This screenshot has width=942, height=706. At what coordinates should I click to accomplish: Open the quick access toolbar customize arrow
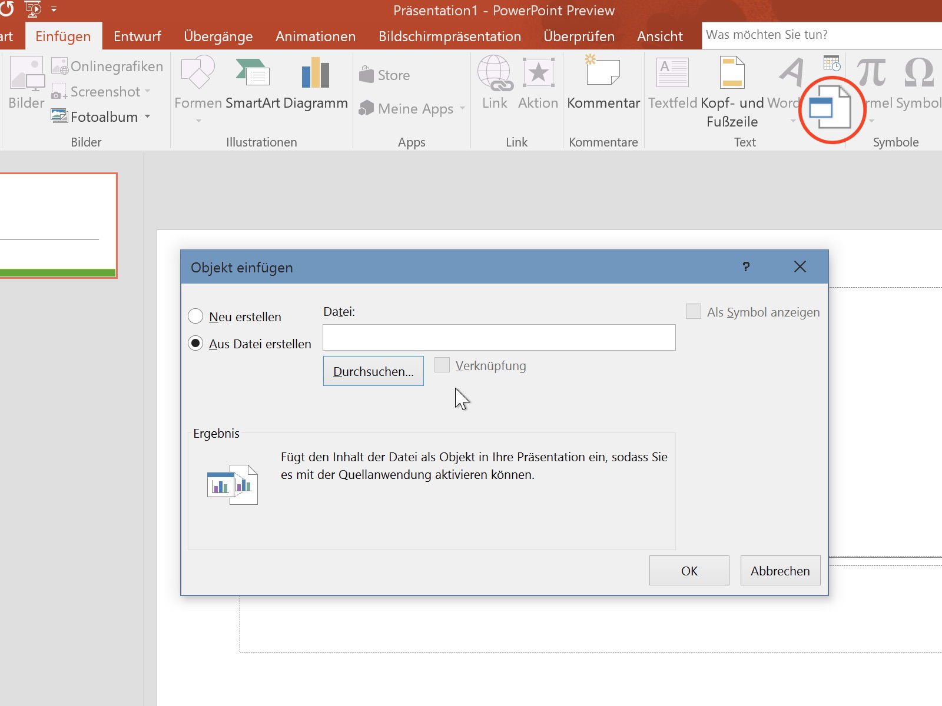(x=54, y=9)
